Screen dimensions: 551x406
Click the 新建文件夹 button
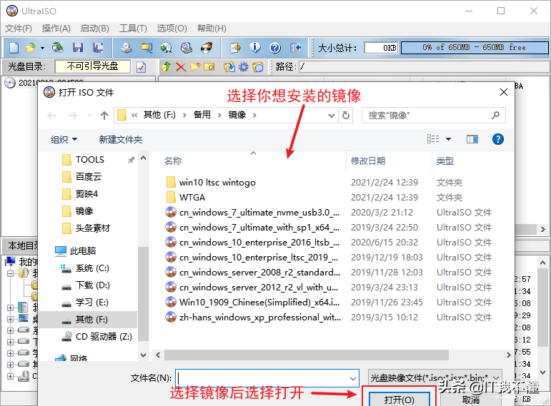[x=121, y=139]
